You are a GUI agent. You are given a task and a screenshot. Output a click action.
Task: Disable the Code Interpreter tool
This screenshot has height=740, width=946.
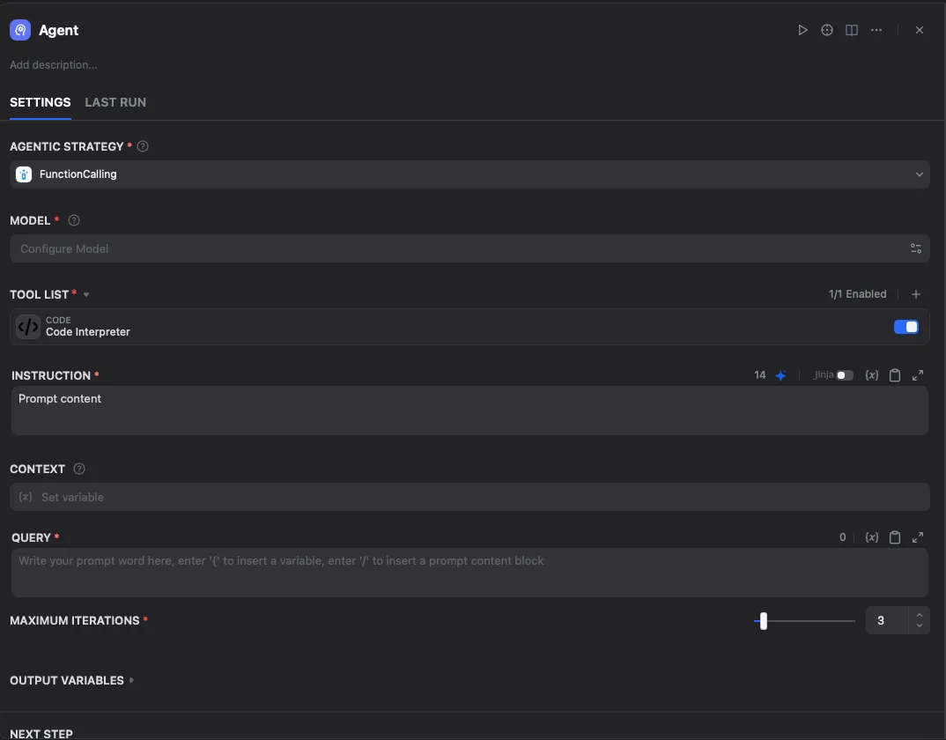(x=905, y=326)
